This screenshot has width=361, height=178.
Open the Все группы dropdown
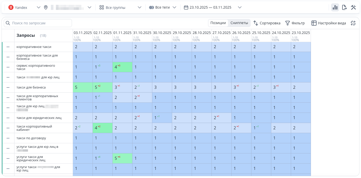click(x=140, y=7)
